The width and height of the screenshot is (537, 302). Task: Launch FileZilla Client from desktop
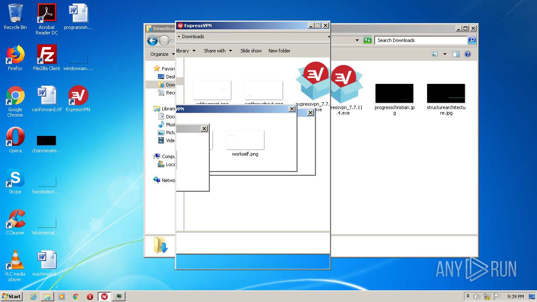tap(47, 58)
